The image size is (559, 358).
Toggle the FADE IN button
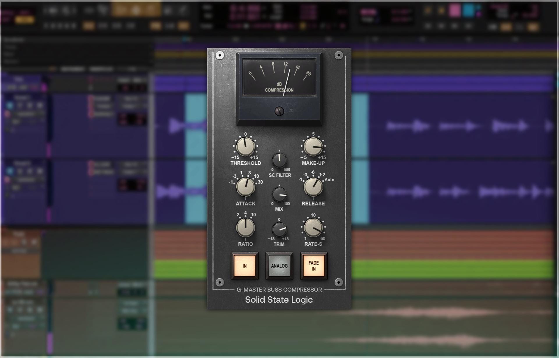pos(314,266)
